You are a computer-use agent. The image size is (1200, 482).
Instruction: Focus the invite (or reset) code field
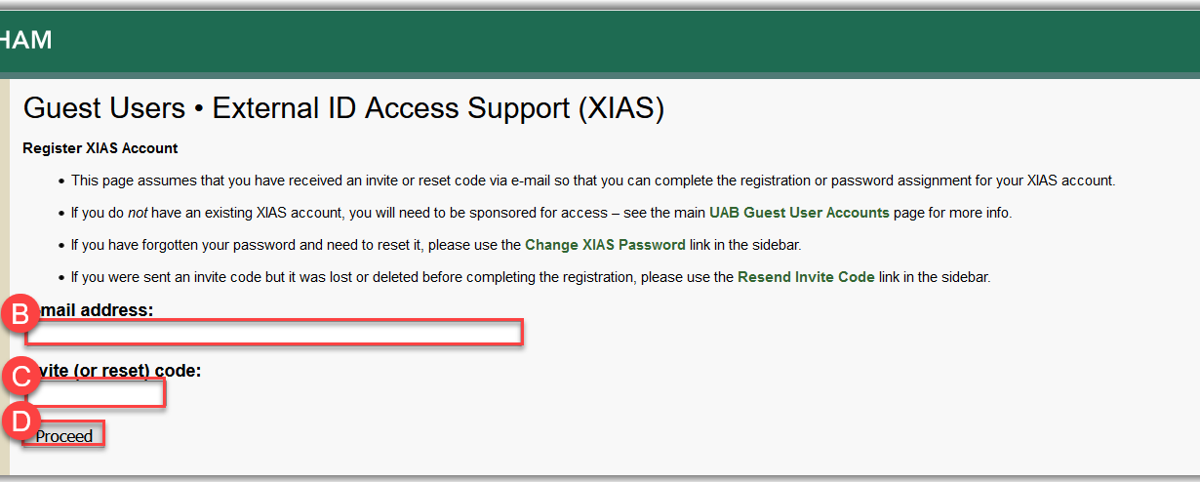coord(96,393)
